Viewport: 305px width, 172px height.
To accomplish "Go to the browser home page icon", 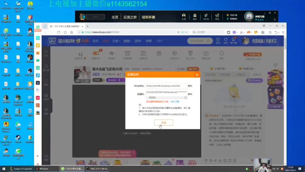I will point(65,32).
